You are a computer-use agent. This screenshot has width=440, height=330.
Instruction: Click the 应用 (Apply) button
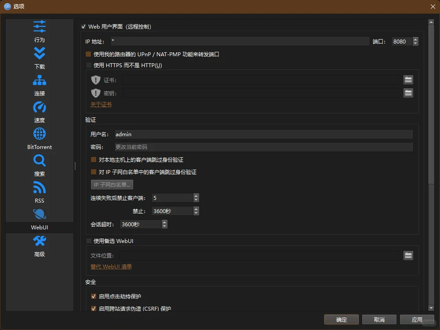pos(417,319)
